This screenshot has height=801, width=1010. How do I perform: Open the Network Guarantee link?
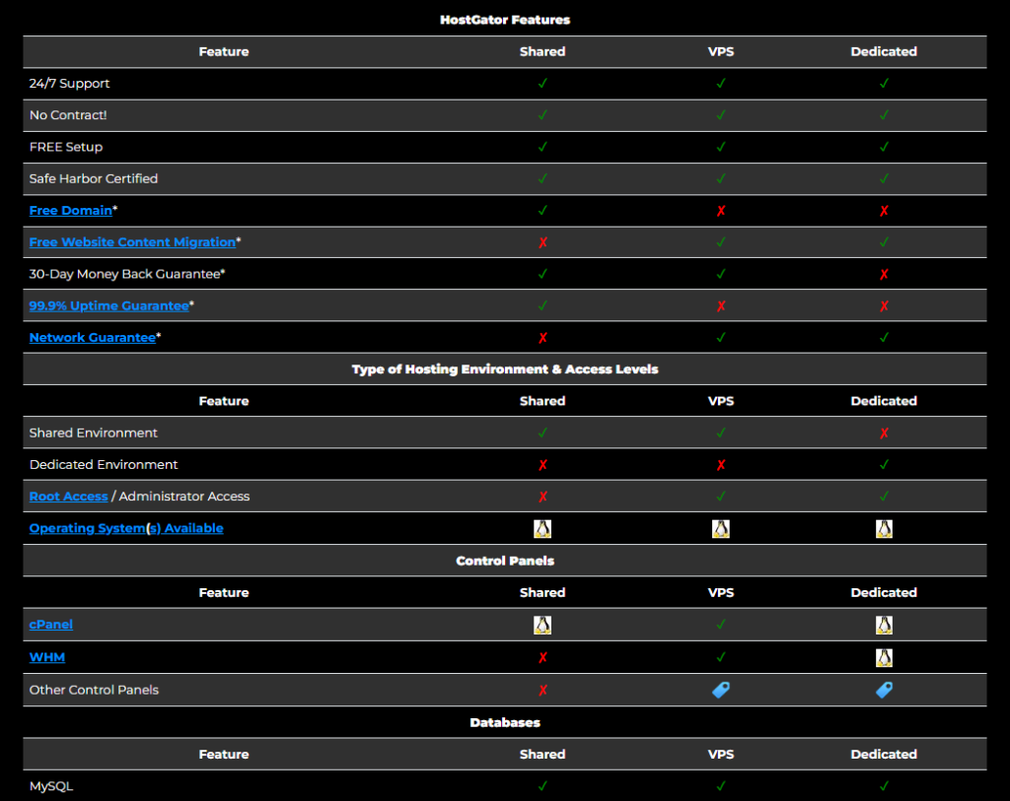click(x=92, y=337)
